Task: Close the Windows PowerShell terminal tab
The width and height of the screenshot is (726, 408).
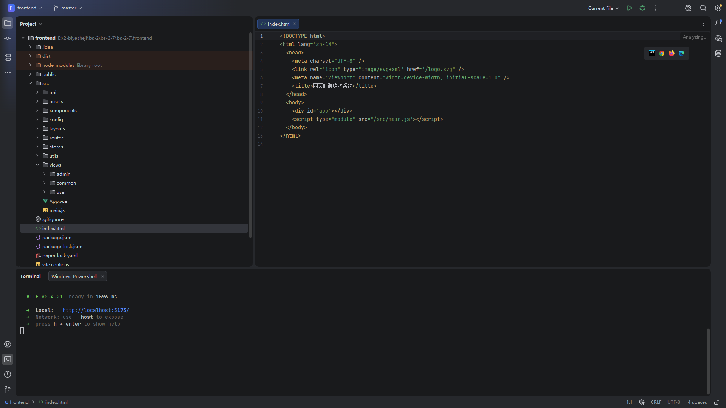Action: [x=102, y=276]
